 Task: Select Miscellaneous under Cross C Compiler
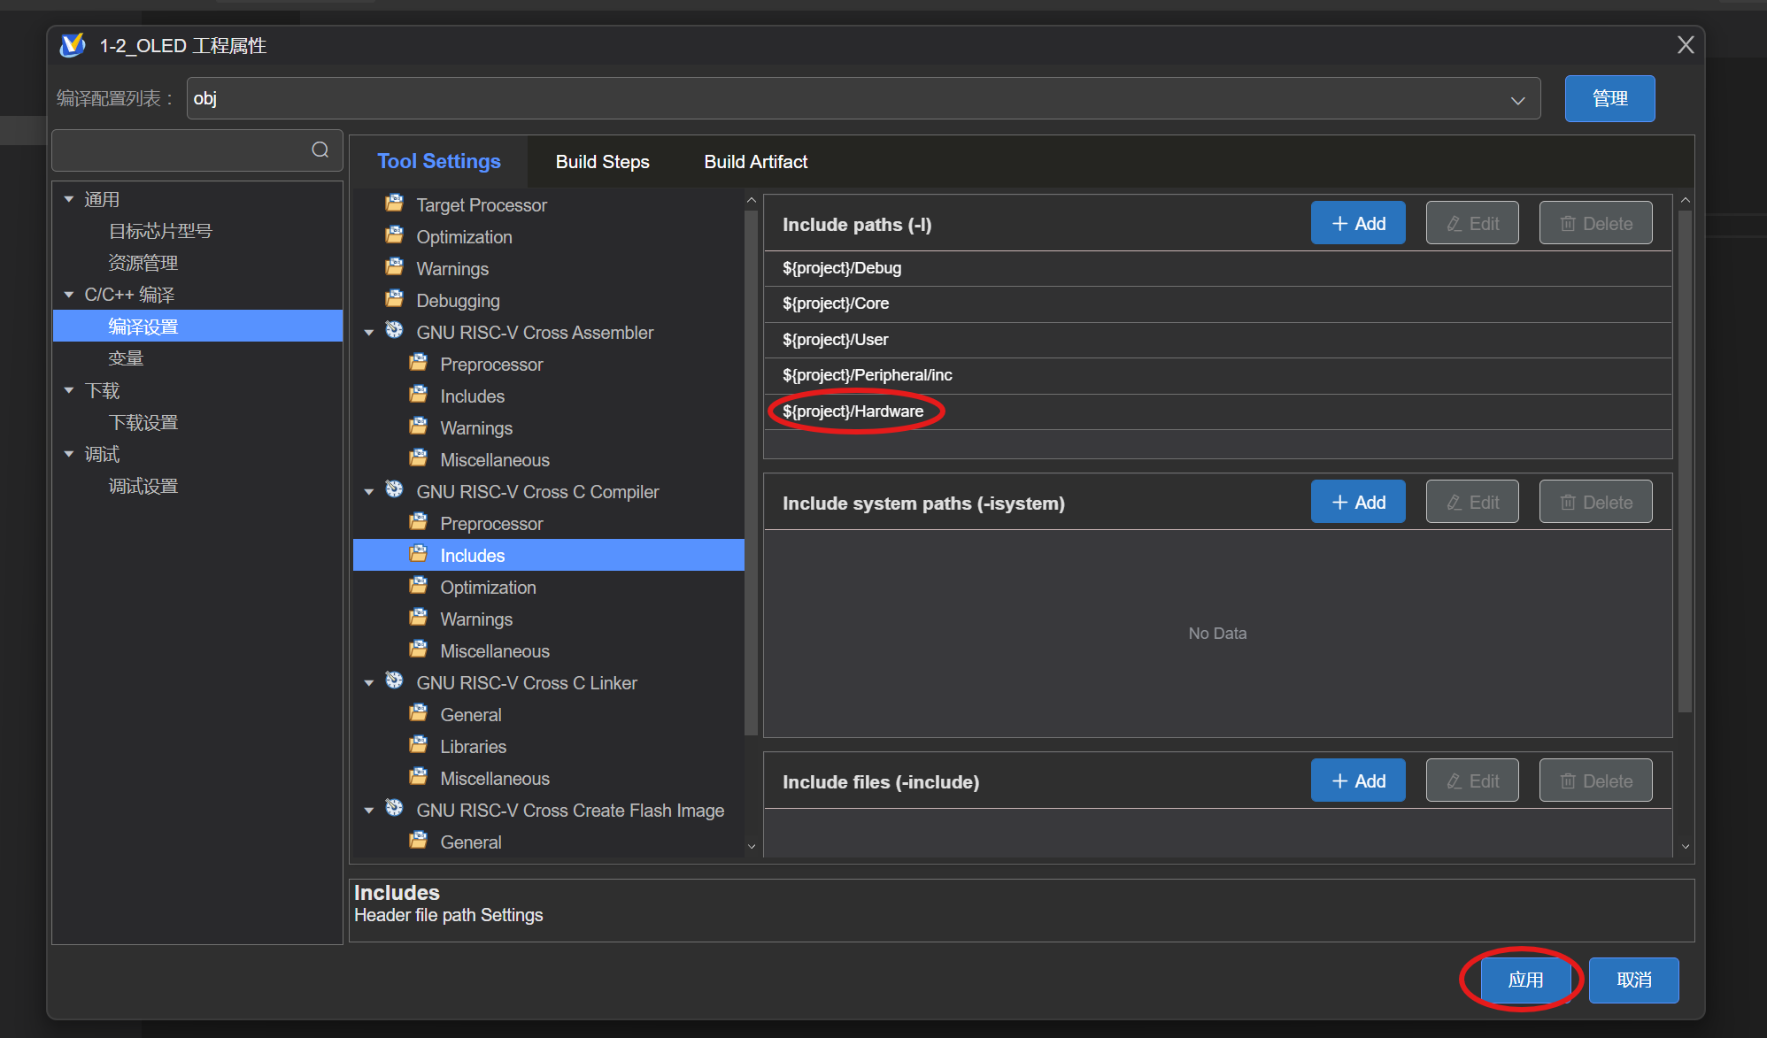(495, 651)
